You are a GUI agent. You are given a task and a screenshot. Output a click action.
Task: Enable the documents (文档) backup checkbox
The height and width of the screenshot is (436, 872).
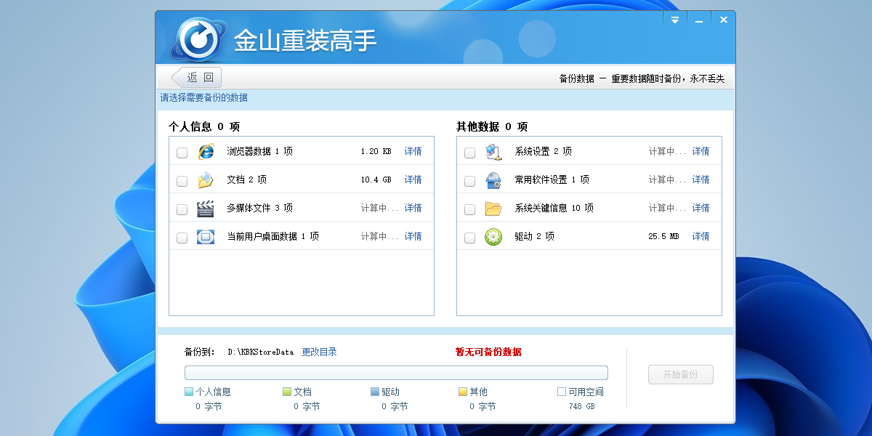[x=182, y=181]
